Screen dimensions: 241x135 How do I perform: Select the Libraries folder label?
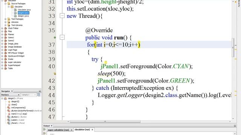pyautogui.click(x=15, y=22)
